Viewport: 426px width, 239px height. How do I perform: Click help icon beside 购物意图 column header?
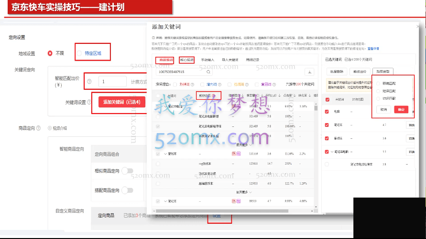pyautogui.click(x=214, y=96)
